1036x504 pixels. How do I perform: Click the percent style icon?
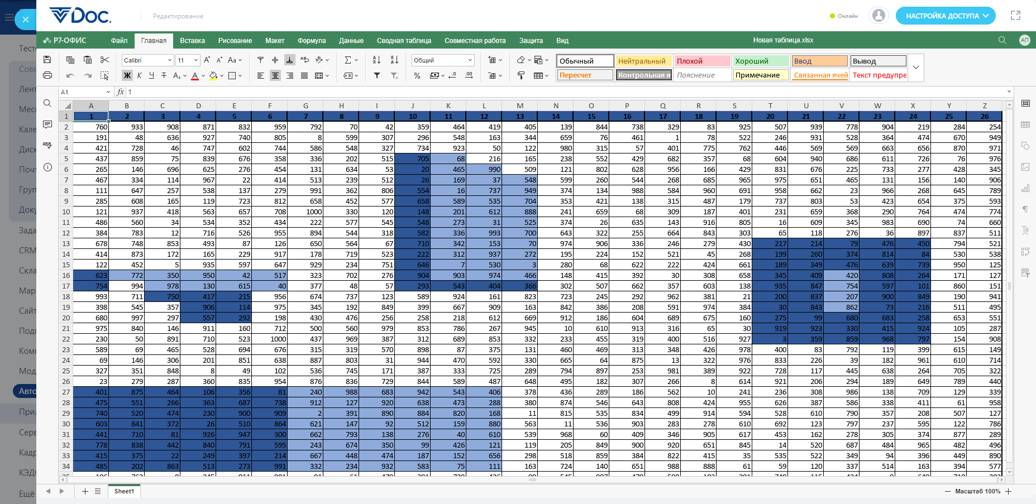[417, 75]
